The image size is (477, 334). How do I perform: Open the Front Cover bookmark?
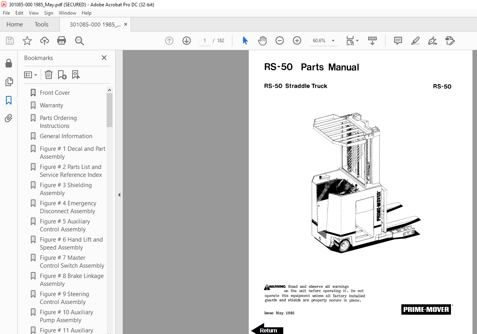coord(55,93)
